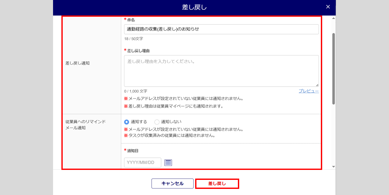Screen dimensions: 389x195
Task: Click the 通知しない option label text
Action: coord(171,122)
